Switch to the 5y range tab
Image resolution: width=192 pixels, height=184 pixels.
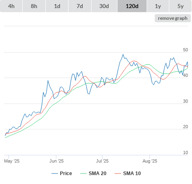[x=180, y=6]
